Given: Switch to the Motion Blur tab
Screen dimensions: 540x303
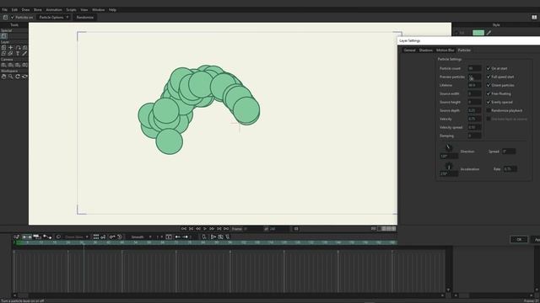Looking at the screenshot, I should click(x=445, y=50).
